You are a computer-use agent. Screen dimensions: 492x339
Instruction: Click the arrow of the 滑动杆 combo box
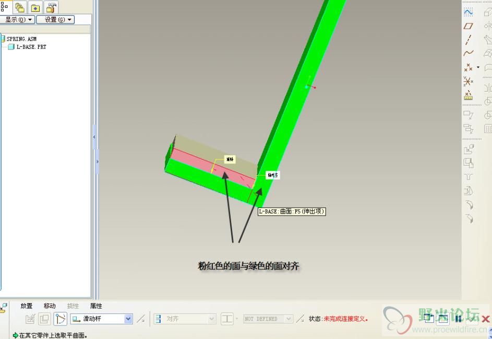pyautogui.click(x=128, y=319)
